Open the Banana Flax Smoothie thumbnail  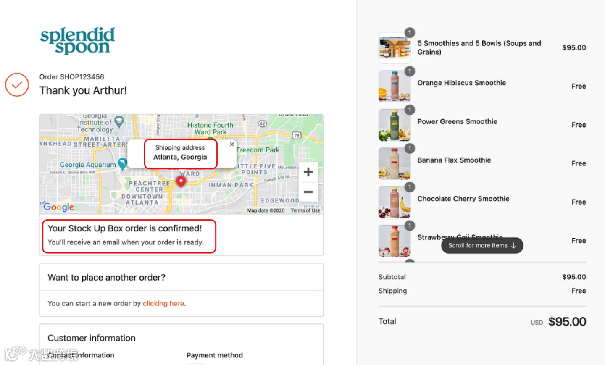394,163
